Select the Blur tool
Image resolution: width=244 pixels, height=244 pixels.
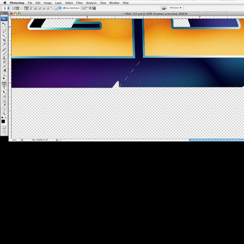pyautogui.click(x=4, y=74)
